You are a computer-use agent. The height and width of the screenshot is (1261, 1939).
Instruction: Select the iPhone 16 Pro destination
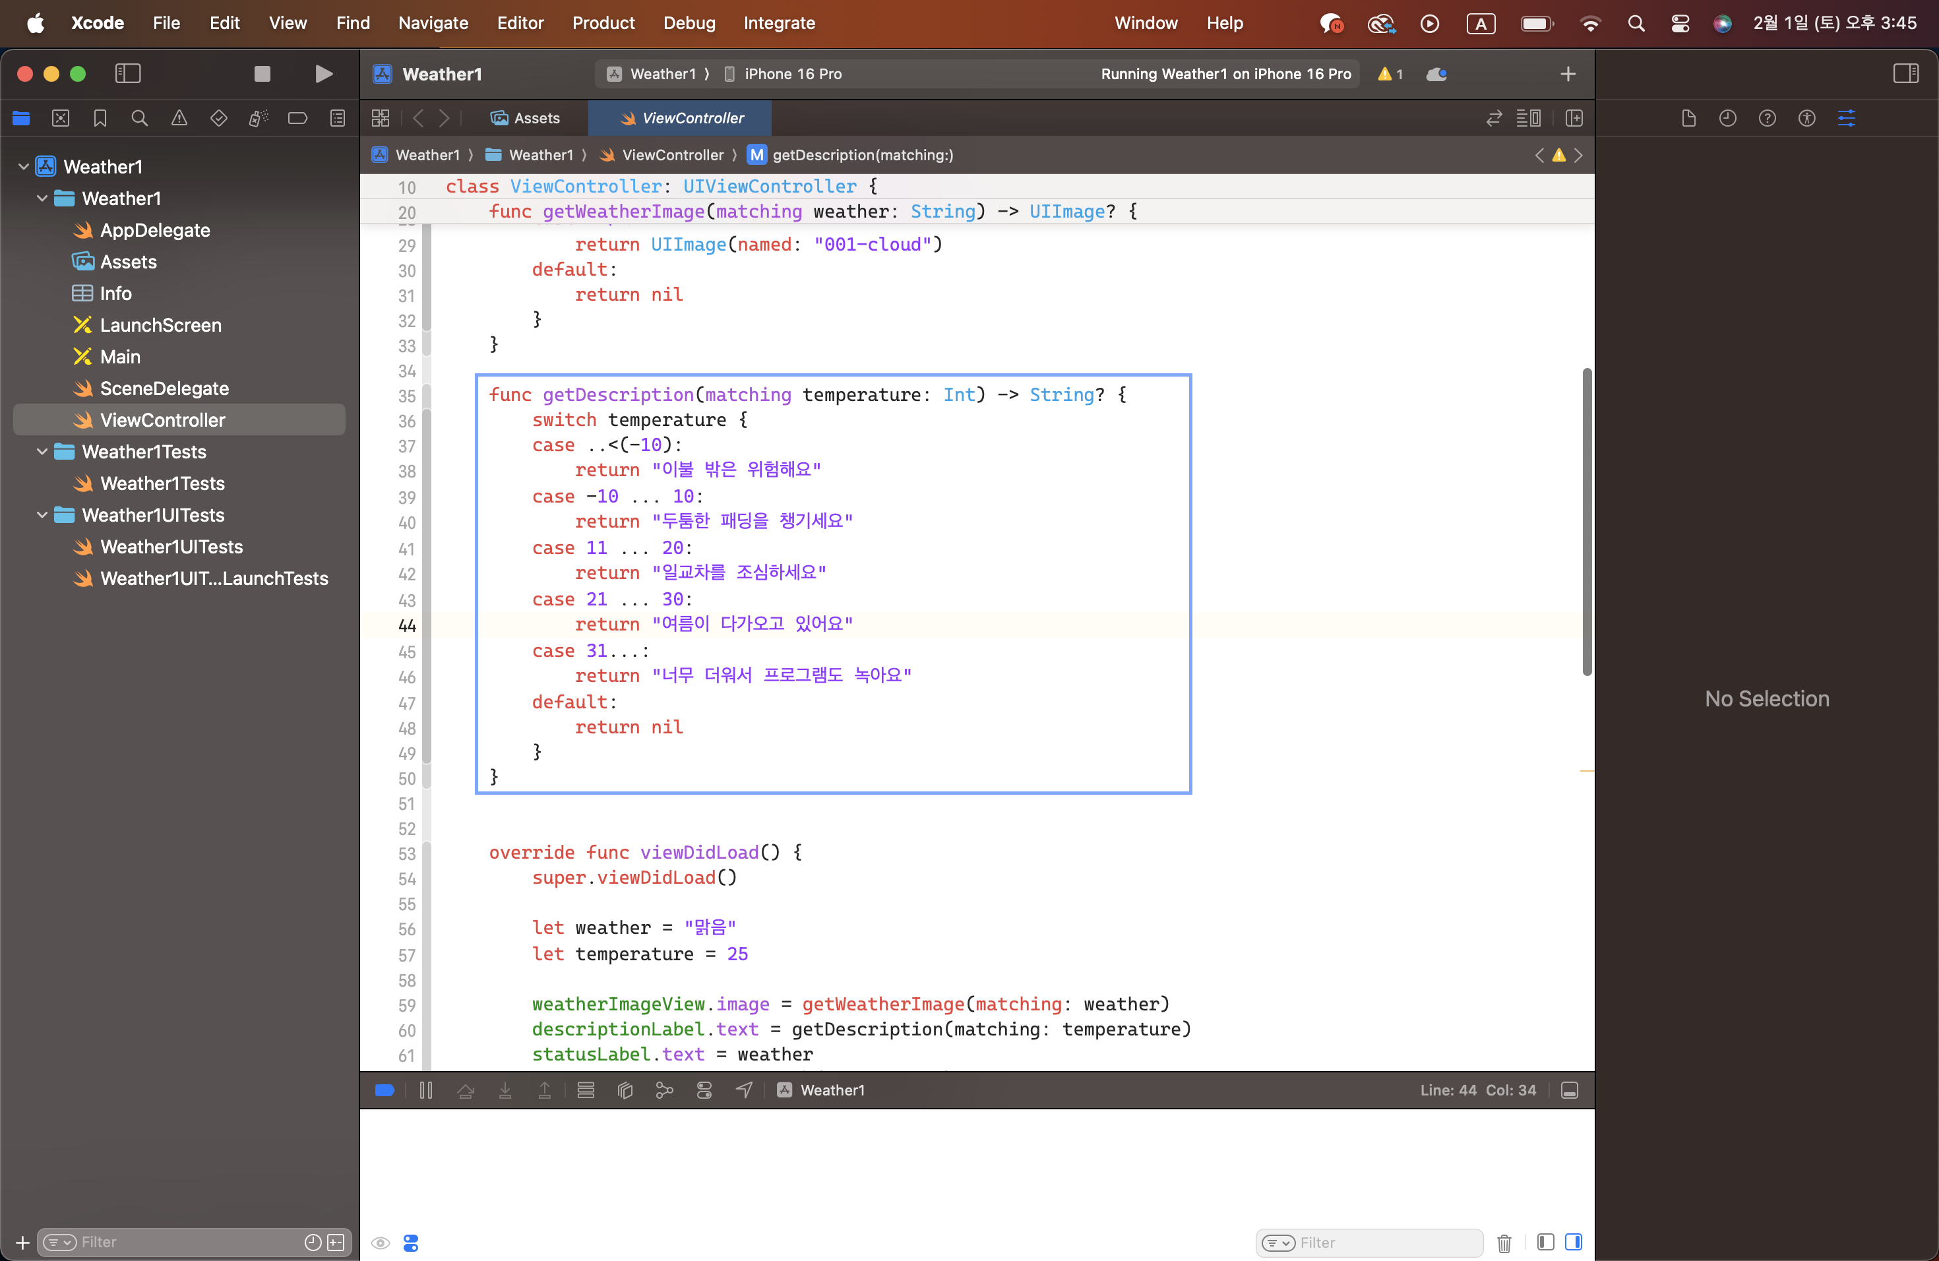pos(792,74)
